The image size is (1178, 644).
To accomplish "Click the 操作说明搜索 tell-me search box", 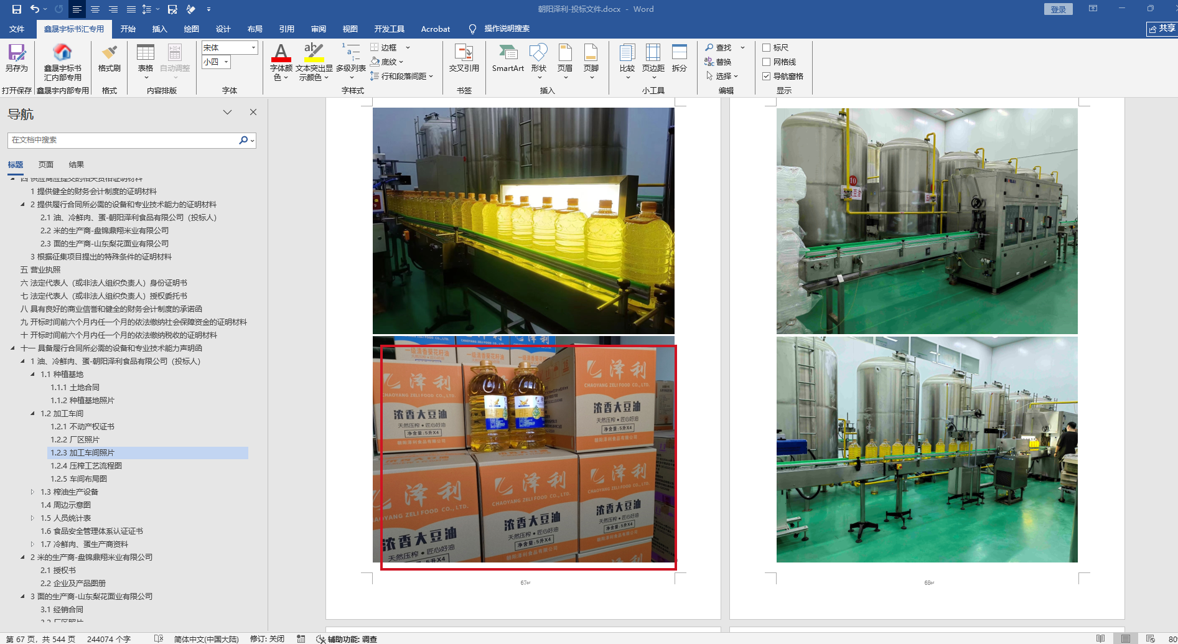I will (507, 29).
